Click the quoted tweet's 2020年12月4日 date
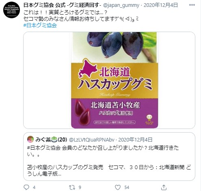The height and width of the screenshot is (191, 201). 136,139
